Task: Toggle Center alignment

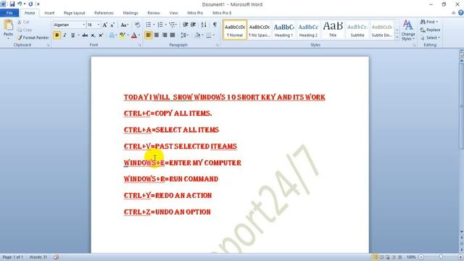Action: 157,36
